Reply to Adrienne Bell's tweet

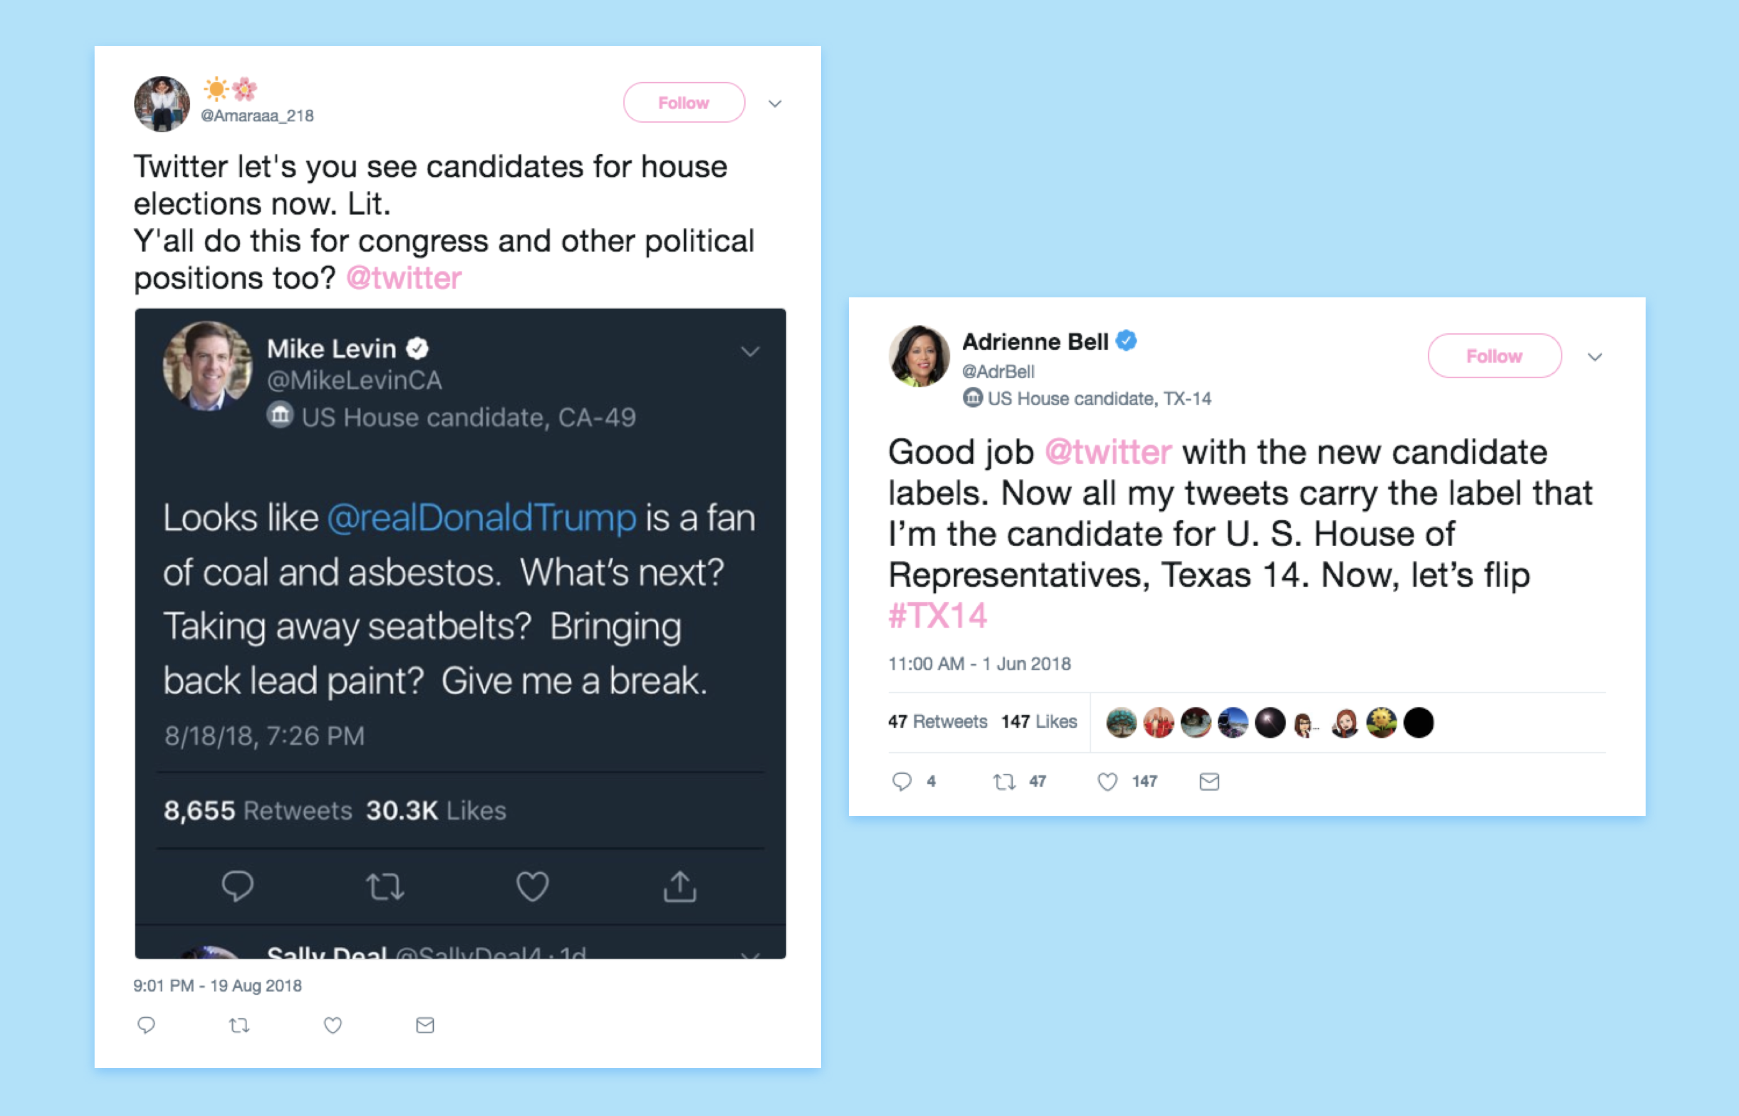coord(902,781)
